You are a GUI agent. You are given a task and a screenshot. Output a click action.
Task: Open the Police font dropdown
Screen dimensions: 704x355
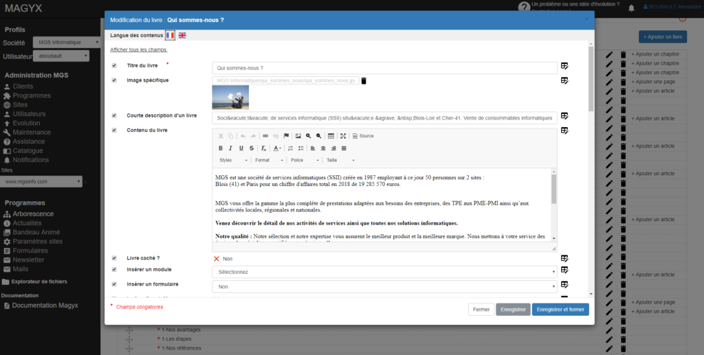coord(305,161)
